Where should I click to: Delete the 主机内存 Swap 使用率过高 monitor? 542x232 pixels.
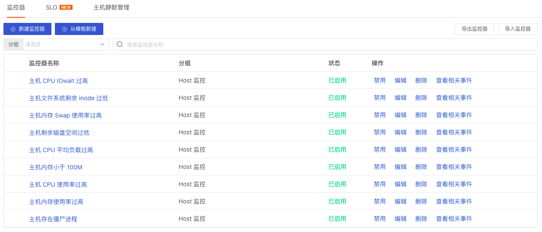[x=421, y=115]
